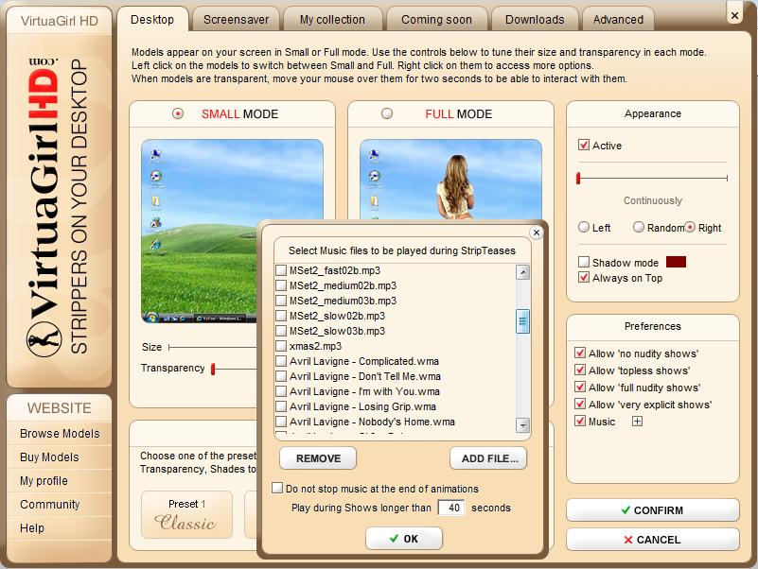
Task: Select the Left radio option
Action: tap(584, 227)
